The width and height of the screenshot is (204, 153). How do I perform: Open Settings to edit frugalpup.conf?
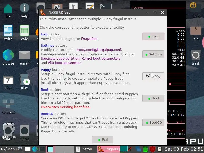[x=153, y=54]
